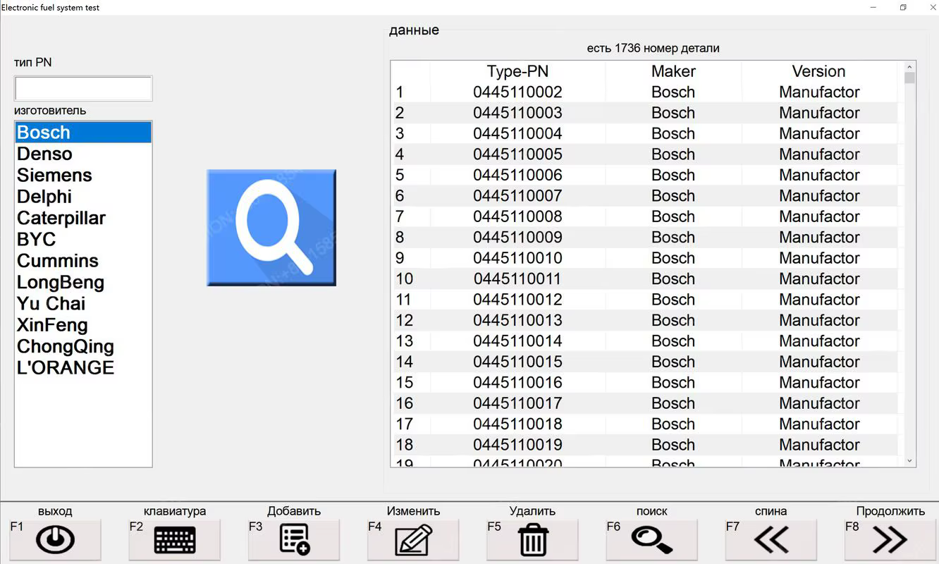Select Siemens in manufacturer list
Viewport: 939px width, 564px height.
(83, 175)
